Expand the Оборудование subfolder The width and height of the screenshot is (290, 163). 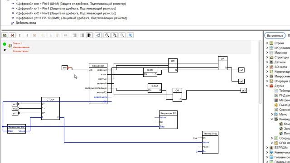272,138
